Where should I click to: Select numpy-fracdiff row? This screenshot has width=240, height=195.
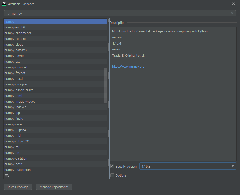coord(55,79)
